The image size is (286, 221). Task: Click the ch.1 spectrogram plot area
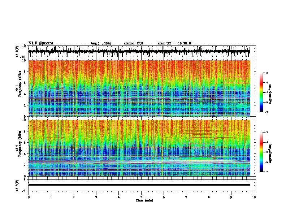click(x=139, y=88)
